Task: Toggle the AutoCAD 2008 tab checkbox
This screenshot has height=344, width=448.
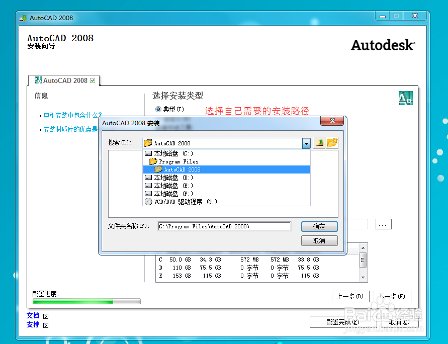Action: [x=93, y=80]
